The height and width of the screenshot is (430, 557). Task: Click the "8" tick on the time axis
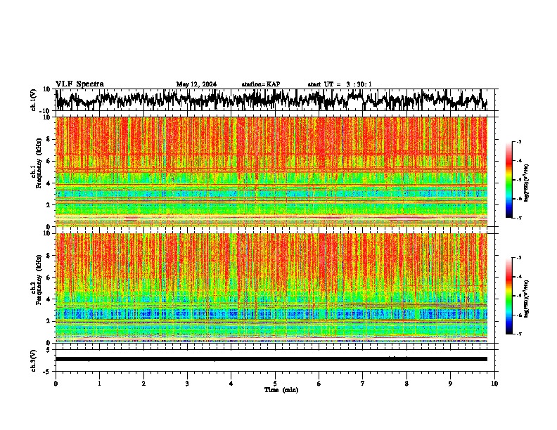click(x=406, y=384)
